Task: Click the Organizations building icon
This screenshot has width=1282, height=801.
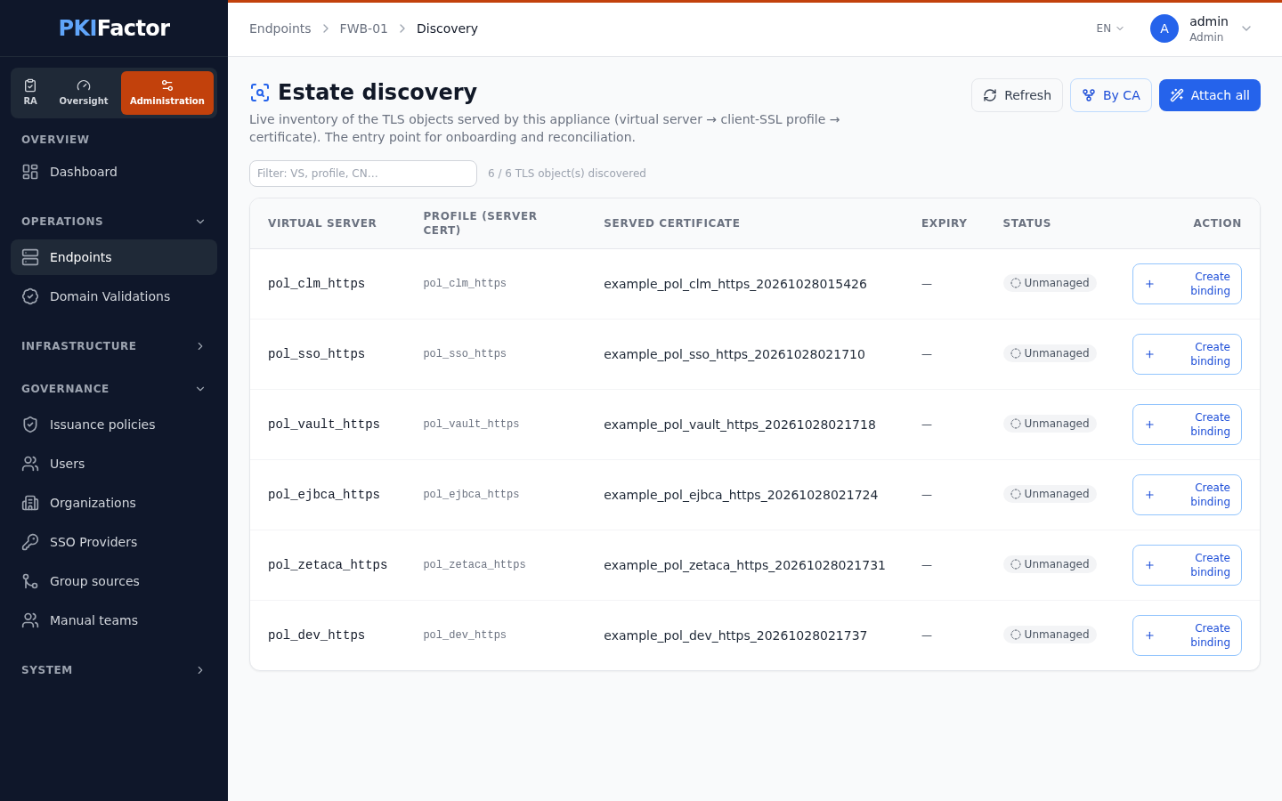Action: click(x=30, y=503)
